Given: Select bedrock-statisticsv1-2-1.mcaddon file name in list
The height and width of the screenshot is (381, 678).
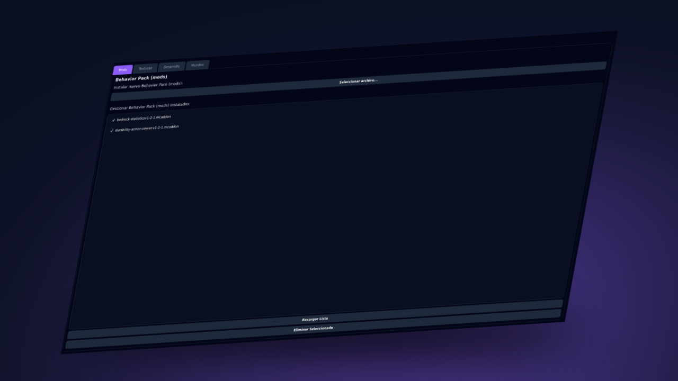Looking at the screenshot, I should pyautogui.click(x=144, y=118).
